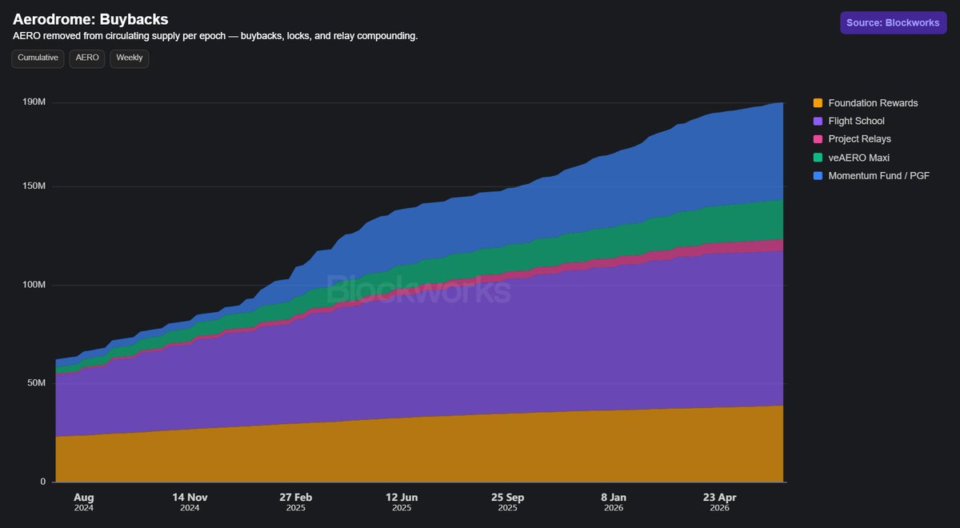Screen dimensions: 960x528
Task: Click the 150M y-axis label
Action: tap(33, 186)
